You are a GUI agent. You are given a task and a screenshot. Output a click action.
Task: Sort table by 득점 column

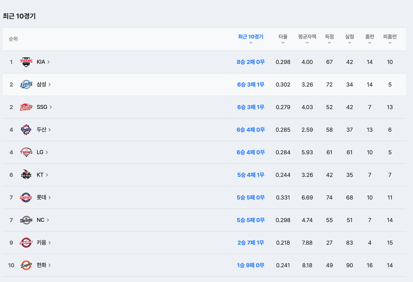[x=329, y=39]
